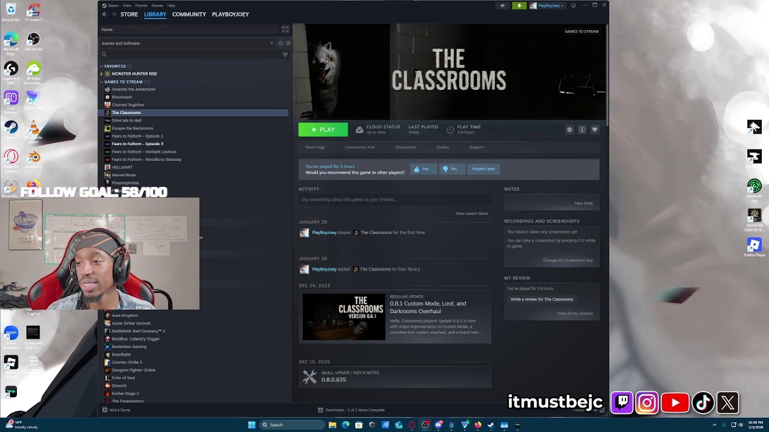Sort library by recent activity clock icon
Image resolution: width=769 pixels, height=432 pixels.
(281, 43)
